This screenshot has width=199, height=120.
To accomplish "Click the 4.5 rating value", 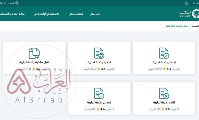I will (x=169, y=69).
